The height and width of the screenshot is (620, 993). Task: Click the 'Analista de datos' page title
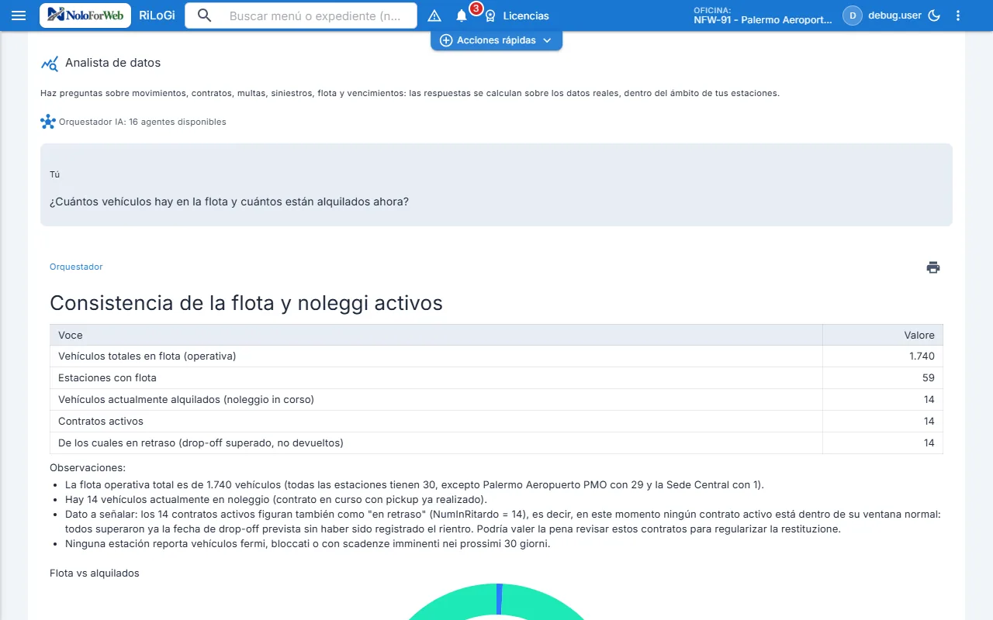coord(113,63)
